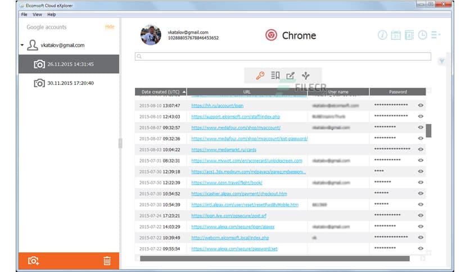Reveal password for ozon.travel flight book row
The height and width of the screenshot is (272, 470).
[x=421, y=183]
